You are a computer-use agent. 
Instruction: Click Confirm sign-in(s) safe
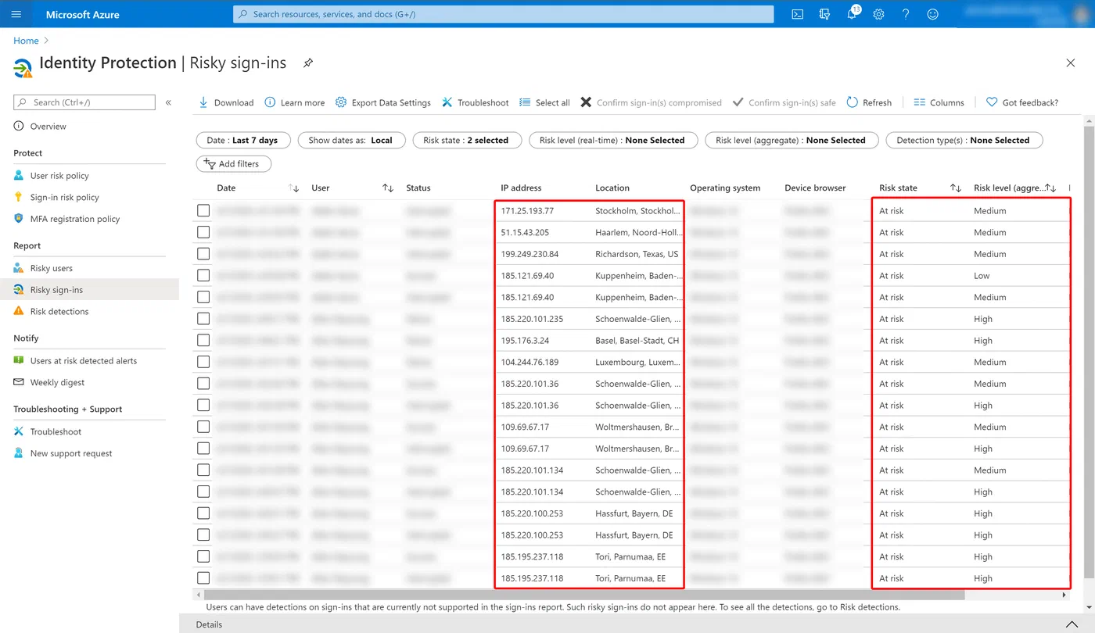[784, 102]
